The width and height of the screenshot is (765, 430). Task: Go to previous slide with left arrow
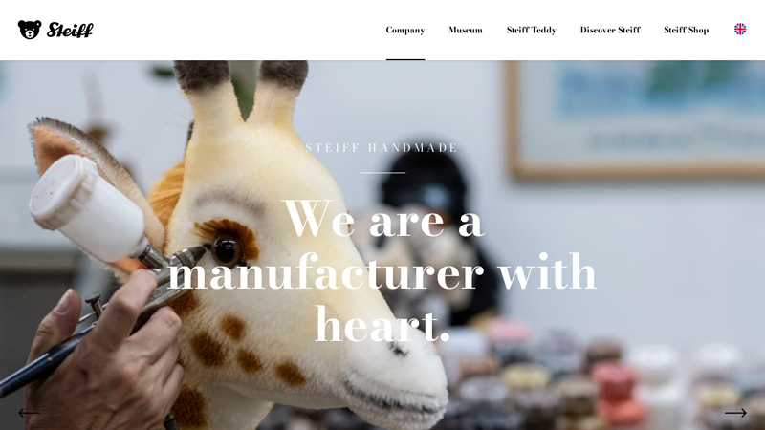[29, 413]
